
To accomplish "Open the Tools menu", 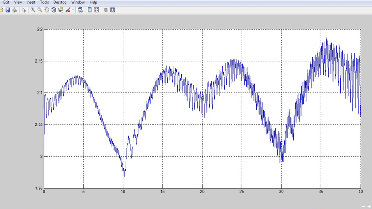I will click(x=44, y=2).
